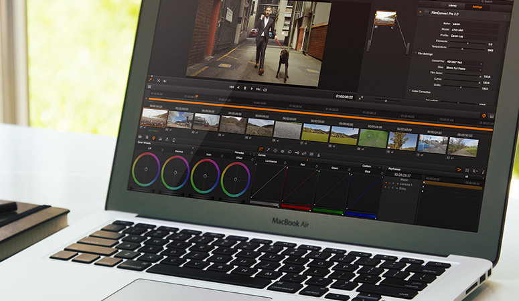This screenshot has height=301, width=519.
Task: Select clip 06 gray gravel thumbnail
Action: click(288, 130)
